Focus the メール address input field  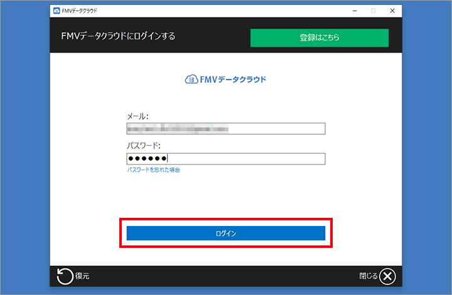coord(225,129)
